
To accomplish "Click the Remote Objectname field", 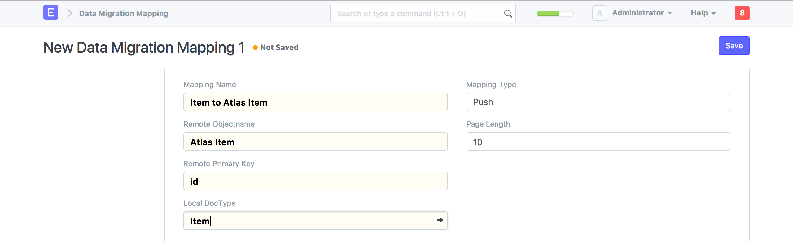I will pyautogui.click(x=315, y=142).
